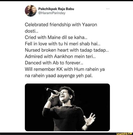Open the Pakchikpak Raja Babu display name
The width and height of the screenshot is (133, 135).
click(x=56, y=9)
